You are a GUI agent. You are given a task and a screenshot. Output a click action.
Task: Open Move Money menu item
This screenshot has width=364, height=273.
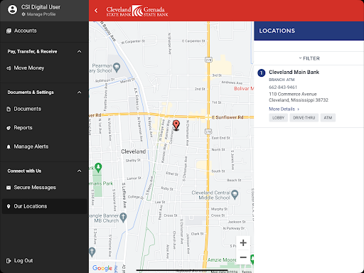coord(44,68)
